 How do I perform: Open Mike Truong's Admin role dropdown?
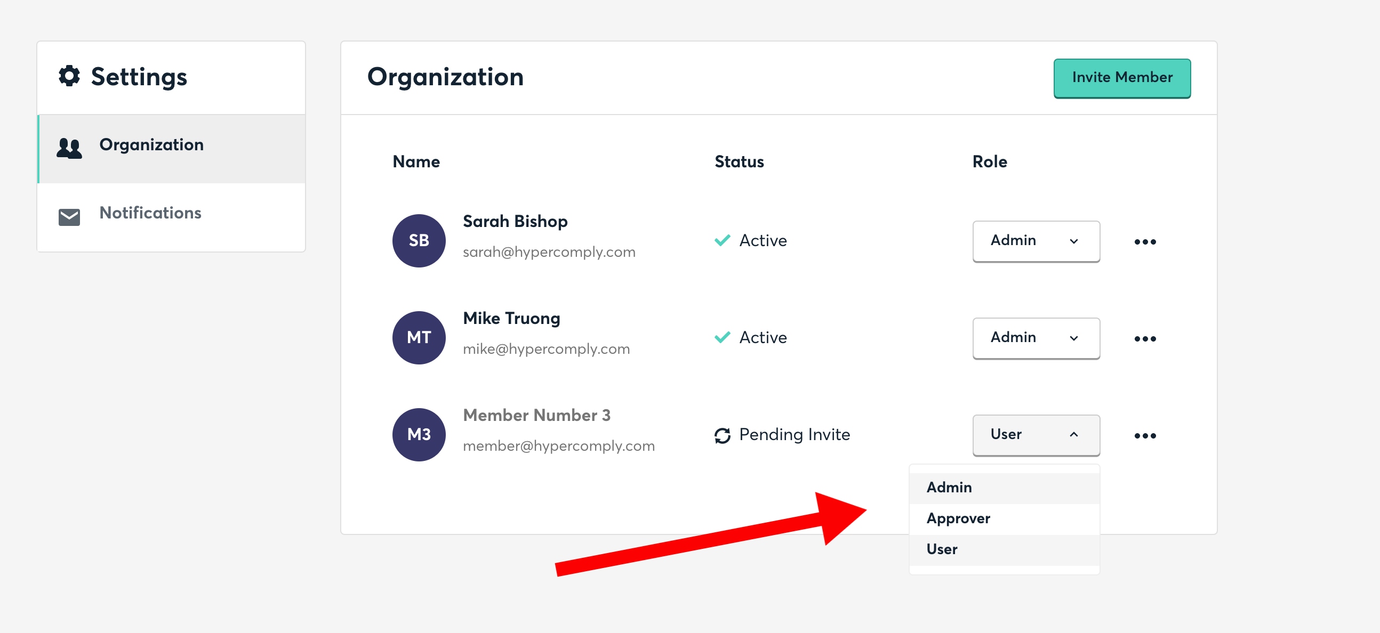(1036, 338)
